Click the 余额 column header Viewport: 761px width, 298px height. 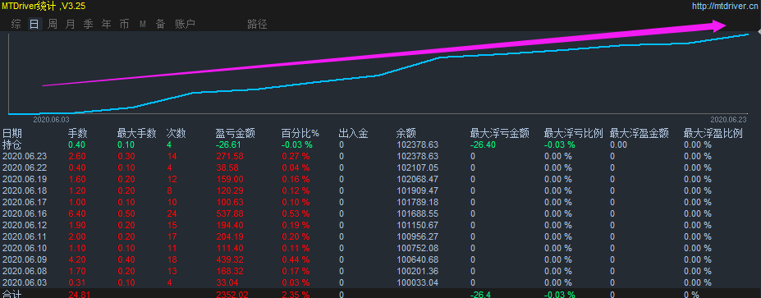(x=406, y=134)
